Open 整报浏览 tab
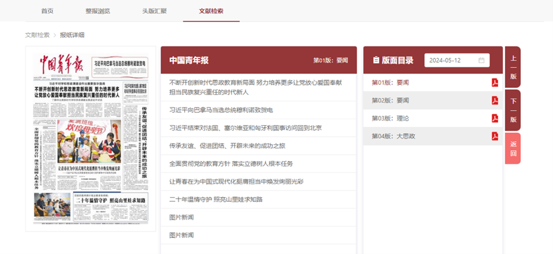Image resolution: width=553 pixels, height=254 pixels. click(x=98, y=11)
